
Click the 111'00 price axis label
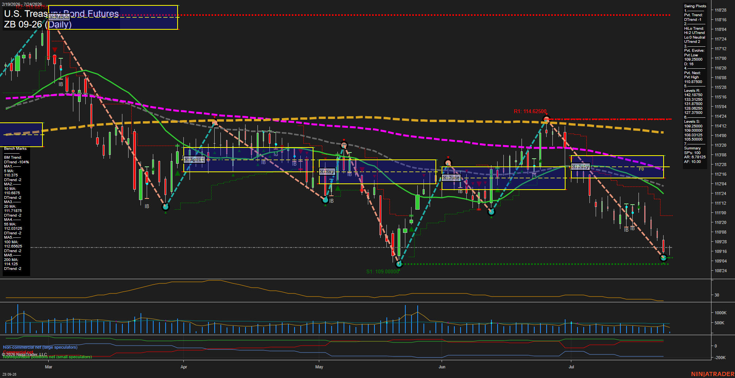(x=721, y=213)
